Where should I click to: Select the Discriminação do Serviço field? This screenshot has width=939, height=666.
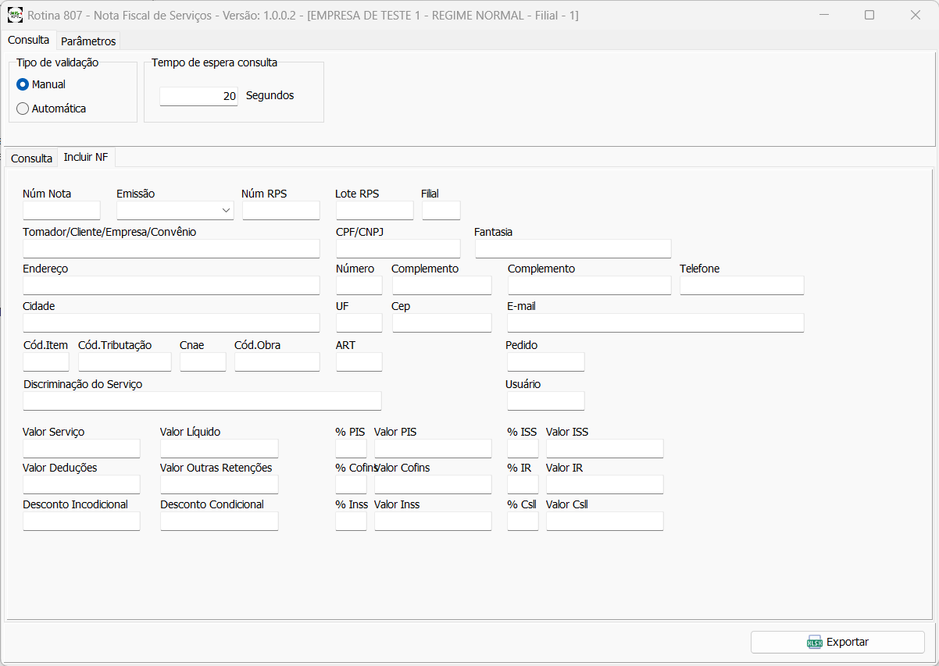pyautogui.click(x=202, y=401)
